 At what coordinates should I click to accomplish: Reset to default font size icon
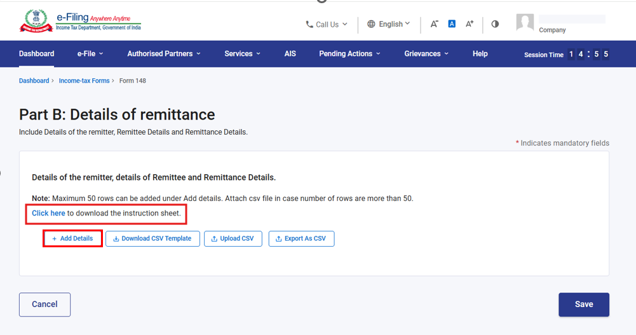click(x=452, y=24)
